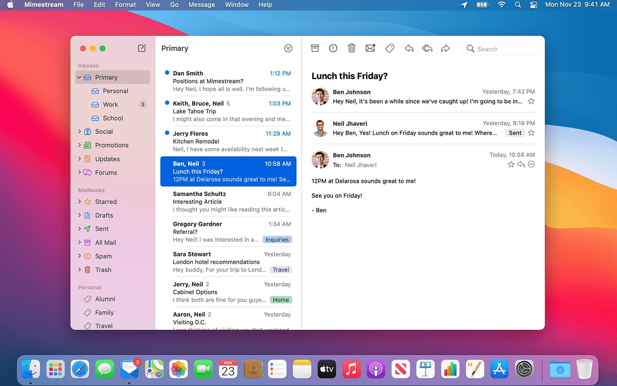Star Ben Johnson's yesterday 7:42 PM message
This screenshot has height=386, width=617.
531,101
